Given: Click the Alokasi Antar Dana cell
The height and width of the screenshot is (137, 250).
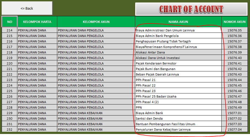Looking at the screenshot, I should pyautogui.click(x=178, y=52).
